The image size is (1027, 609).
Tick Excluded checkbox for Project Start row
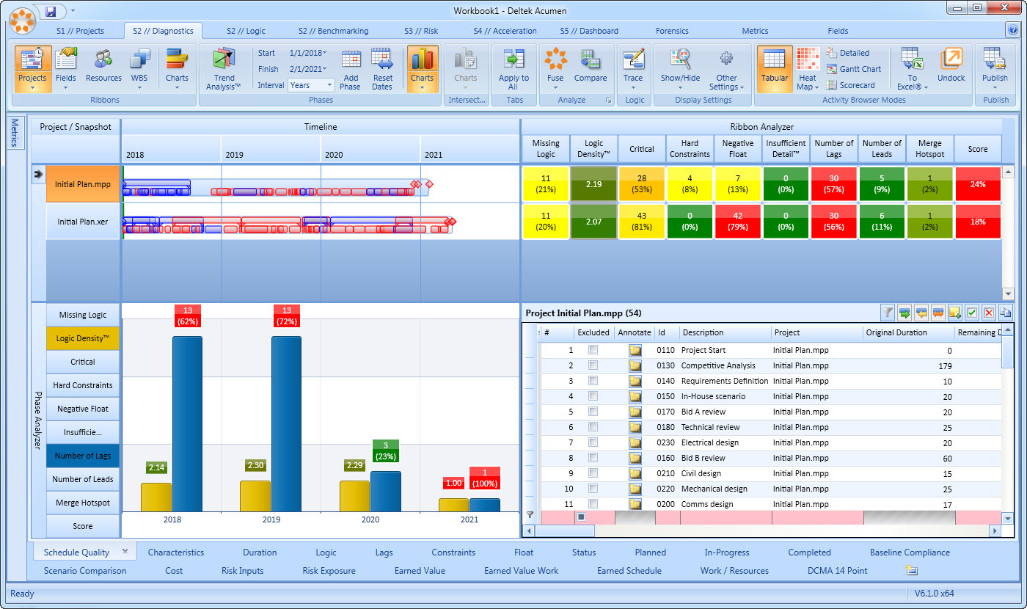593,351
